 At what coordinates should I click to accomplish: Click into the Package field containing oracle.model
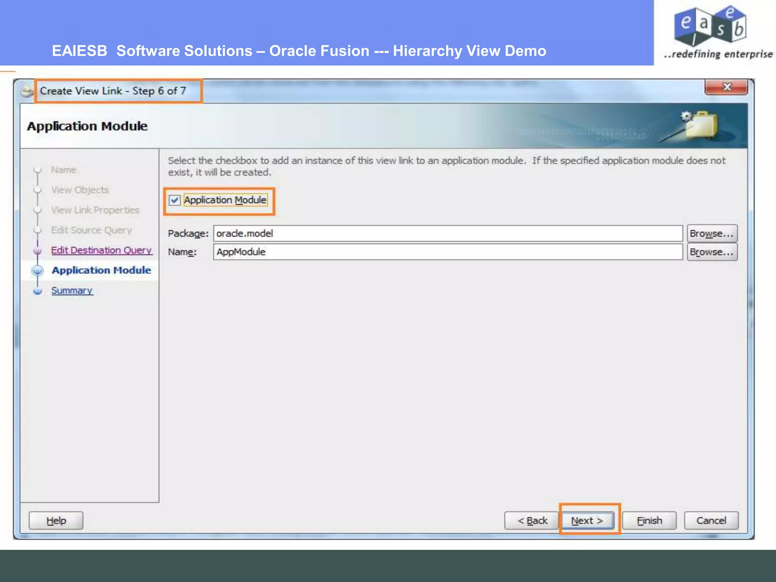(448, 233)
